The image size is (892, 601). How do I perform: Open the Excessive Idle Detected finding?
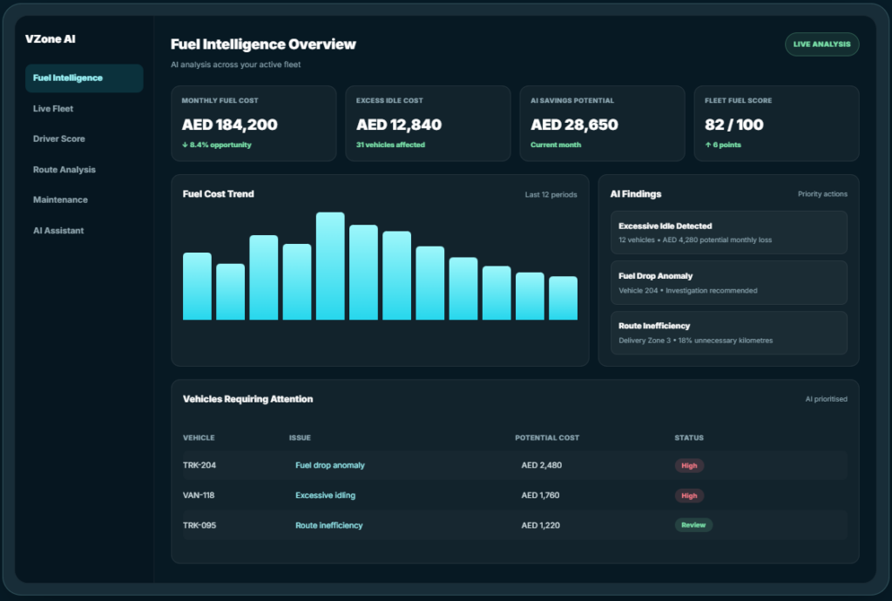point(729,233)
